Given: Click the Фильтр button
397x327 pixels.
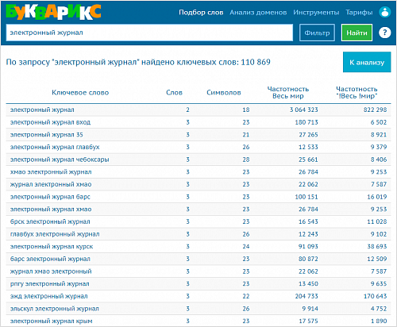Looking at the screenshot, I should tap(317, 33).
